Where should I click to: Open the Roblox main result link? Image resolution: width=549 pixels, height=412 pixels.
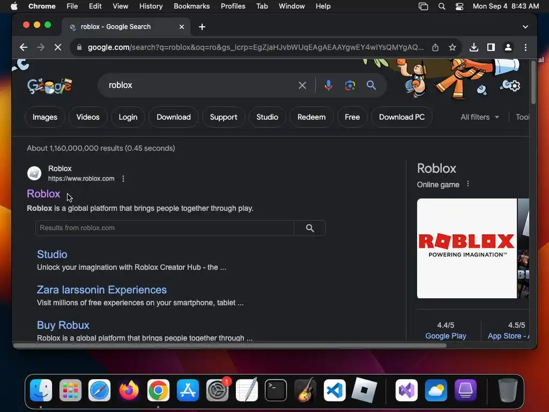tap(43, 194)
